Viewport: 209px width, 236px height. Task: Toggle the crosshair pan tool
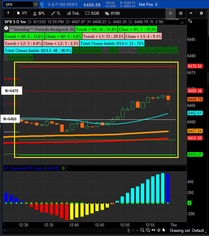[x=159, y=230]
